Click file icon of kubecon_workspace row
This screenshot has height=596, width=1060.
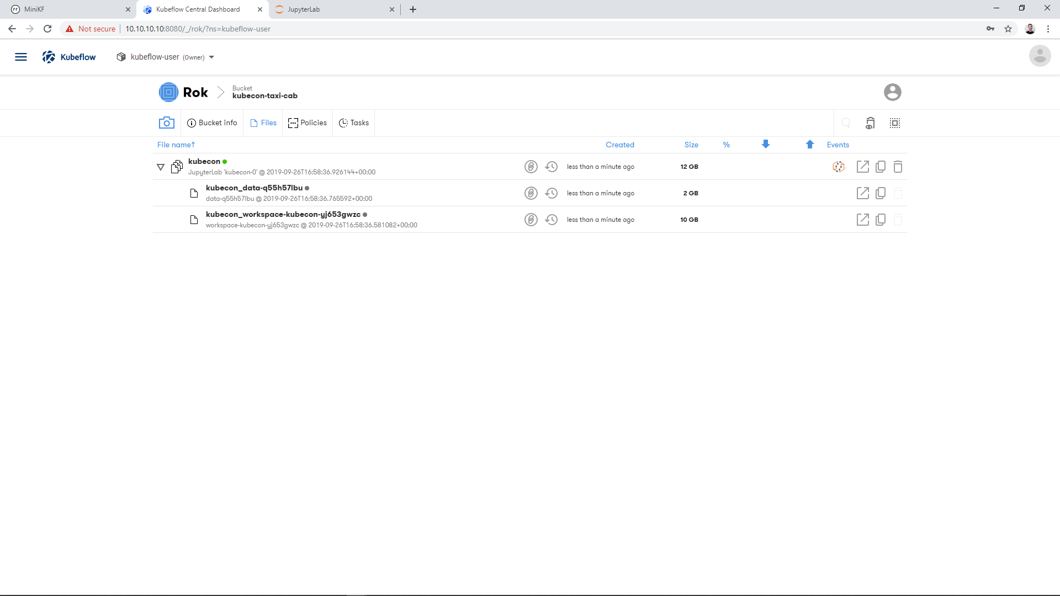pyautogui.click(x=194, y=220)
